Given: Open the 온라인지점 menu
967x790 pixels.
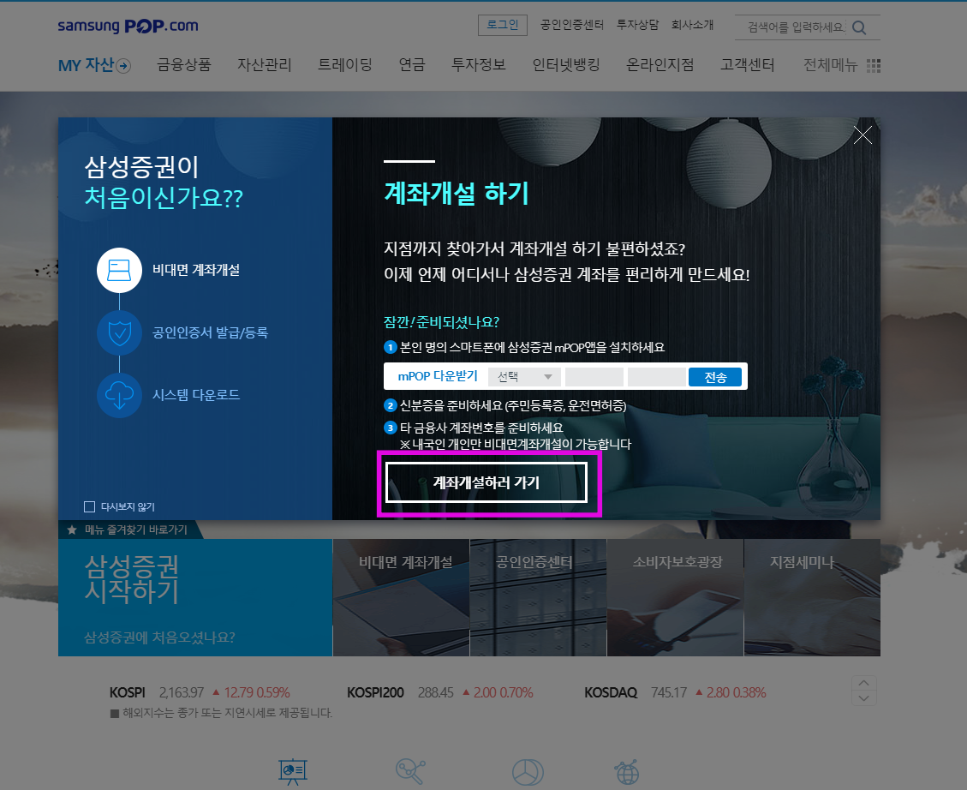Looking at the screenshot, I should click(x=660, y=65).
